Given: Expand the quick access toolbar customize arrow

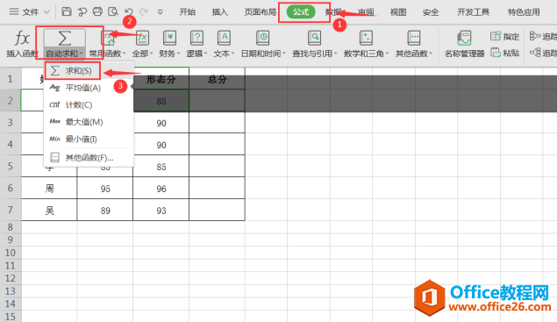Looking at the screenshot, I should [161, 12].
